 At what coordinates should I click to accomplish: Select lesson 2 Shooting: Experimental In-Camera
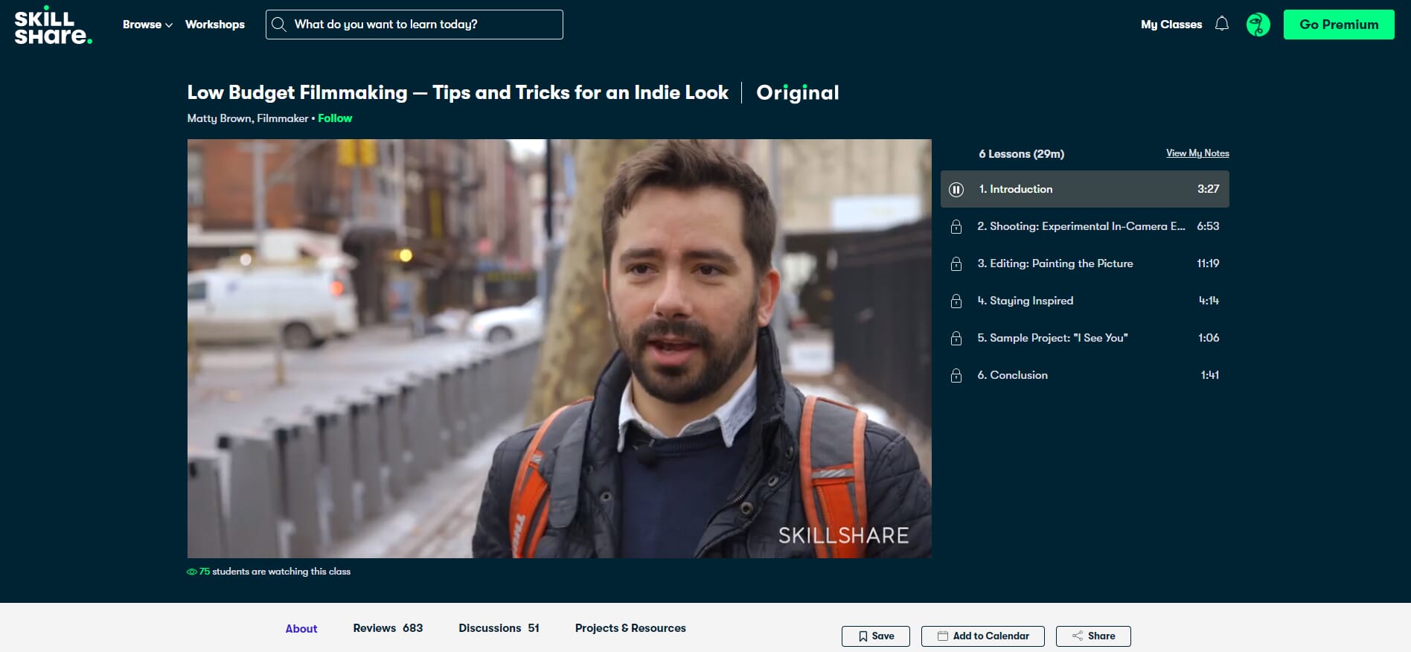[1085, 226]
